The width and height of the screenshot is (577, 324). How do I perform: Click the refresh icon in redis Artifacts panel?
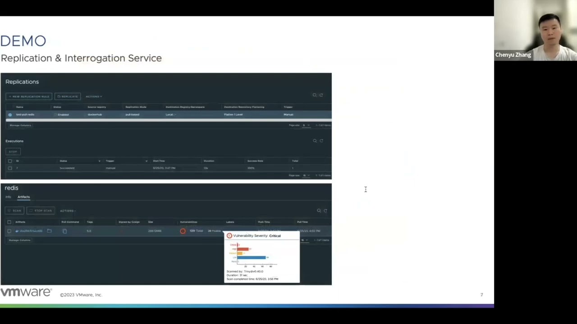(325, 211)
